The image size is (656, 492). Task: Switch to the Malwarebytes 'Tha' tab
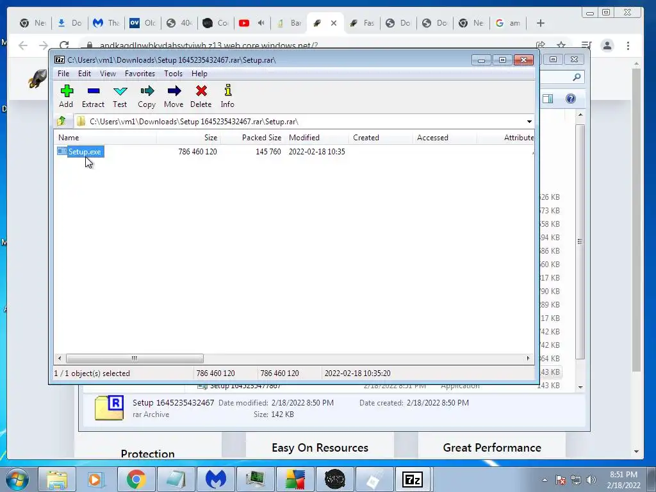click(x=106, y=23)
